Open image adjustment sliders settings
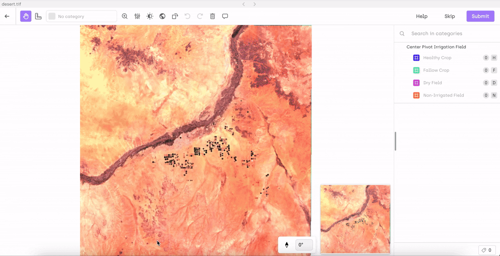Screen dimensions: 500x256 pyautogui.click(x=137, y=16)
